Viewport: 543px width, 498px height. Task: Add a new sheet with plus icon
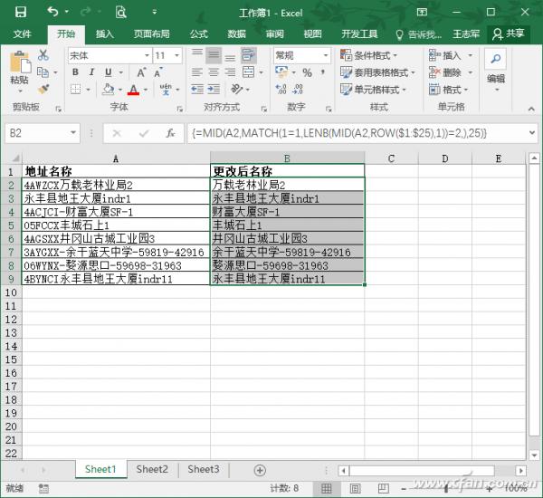(x=260, y=470)
